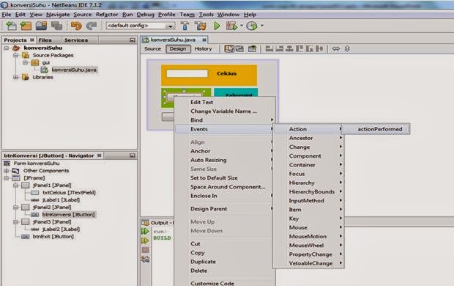Minimize the Navigator panel
This screenshot has height=286, width=454.
pyautogui.click(x=133, y=155)
